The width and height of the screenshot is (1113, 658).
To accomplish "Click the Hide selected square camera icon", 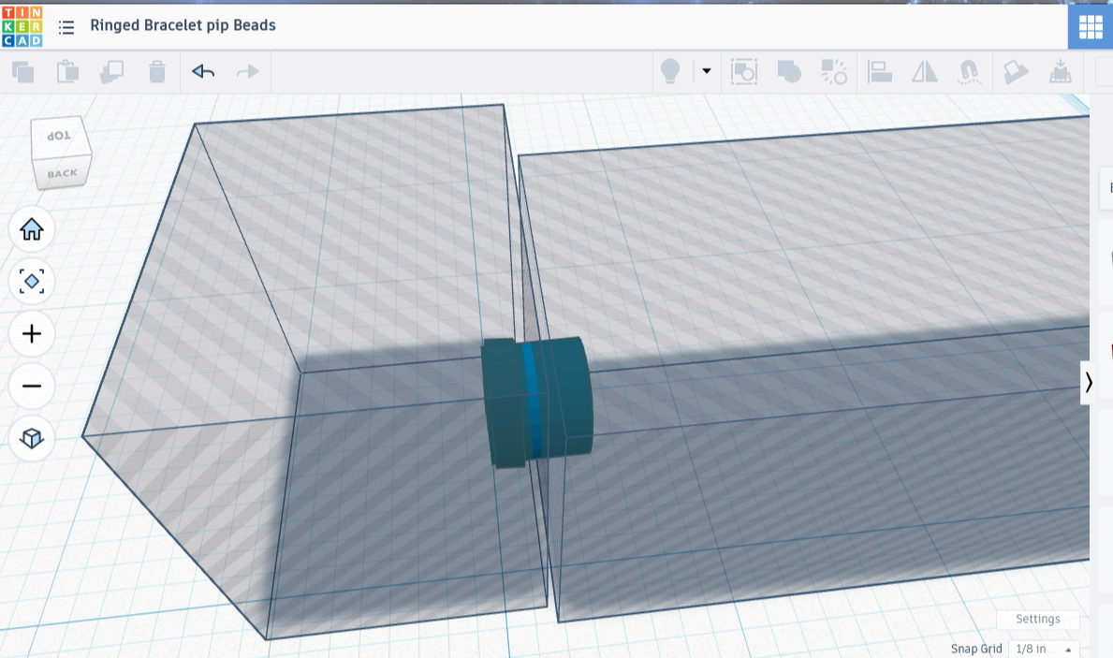I will (744, 72).
